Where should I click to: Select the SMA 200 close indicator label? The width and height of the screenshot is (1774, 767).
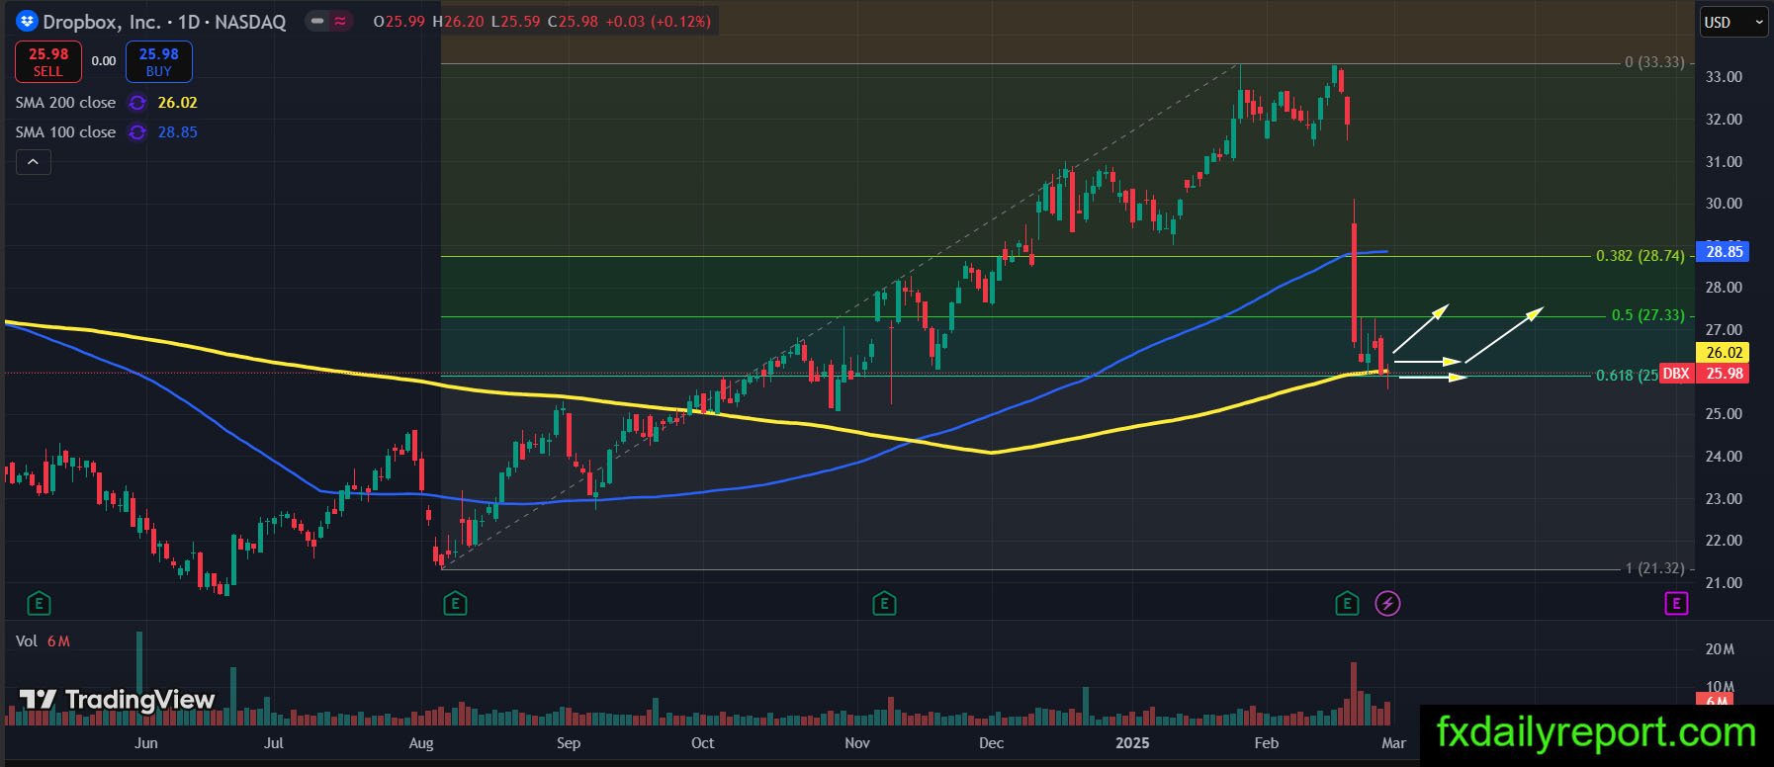pos(65,103)
